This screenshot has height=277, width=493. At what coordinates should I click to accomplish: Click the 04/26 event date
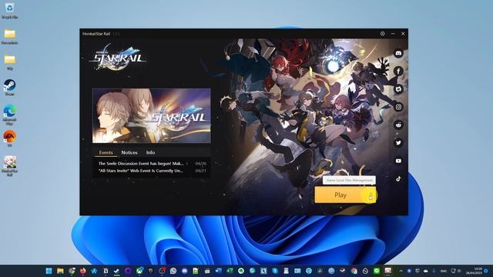click(x=200, y=164)
